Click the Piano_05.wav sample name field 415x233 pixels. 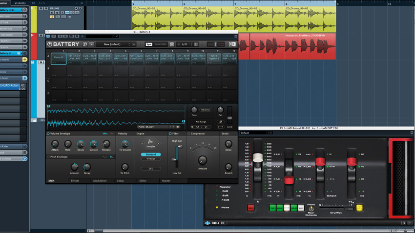tap(153, 127)
